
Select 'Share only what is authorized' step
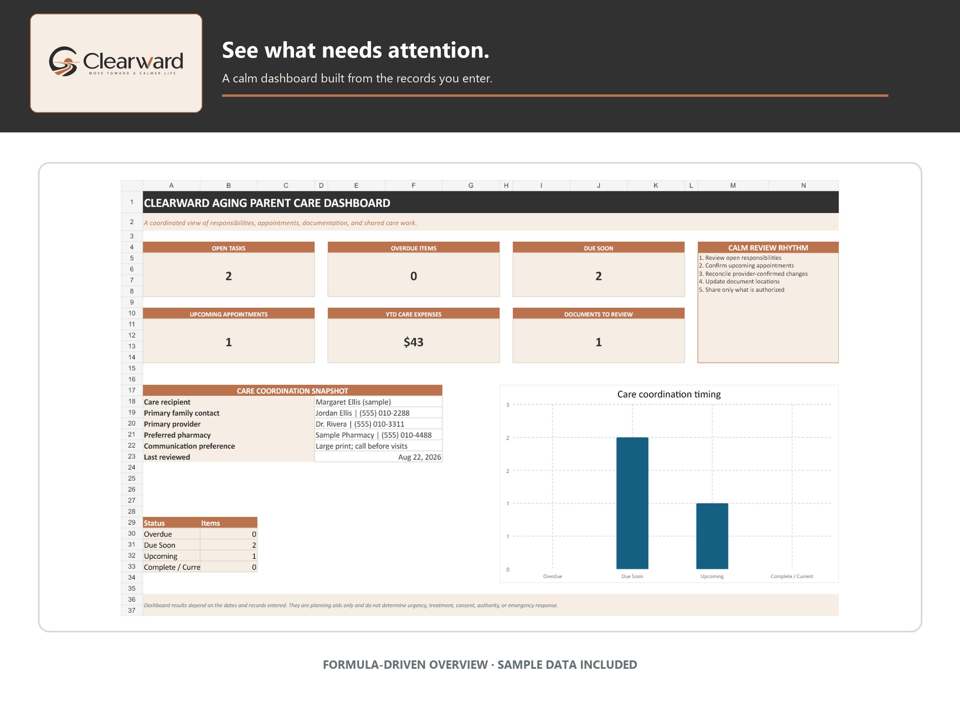tap(741, 290)
